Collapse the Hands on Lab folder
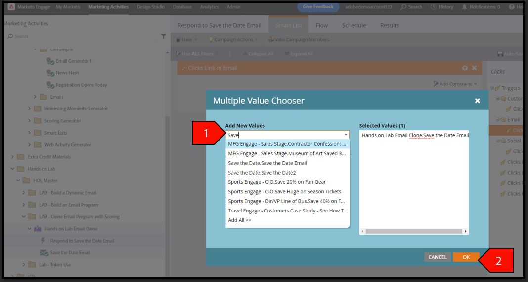 [x=12, y=169]
